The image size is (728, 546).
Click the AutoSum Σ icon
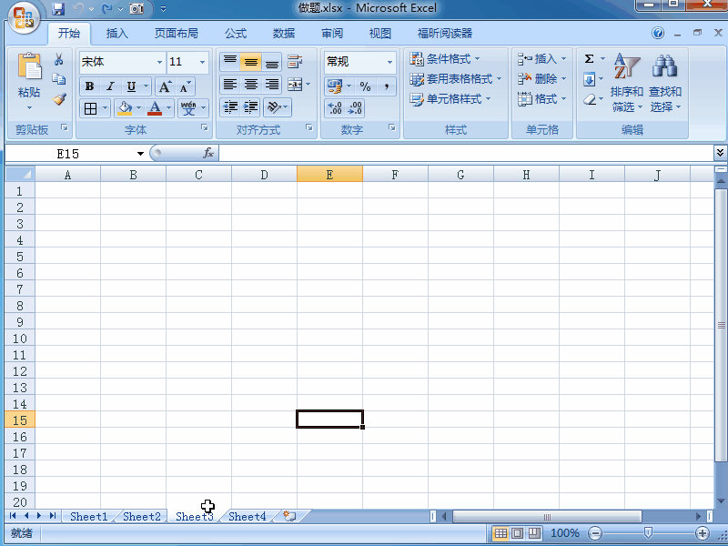click(589, 58)
